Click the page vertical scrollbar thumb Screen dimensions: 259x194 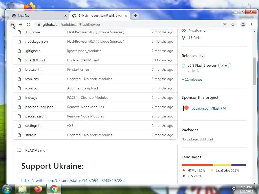254,71
